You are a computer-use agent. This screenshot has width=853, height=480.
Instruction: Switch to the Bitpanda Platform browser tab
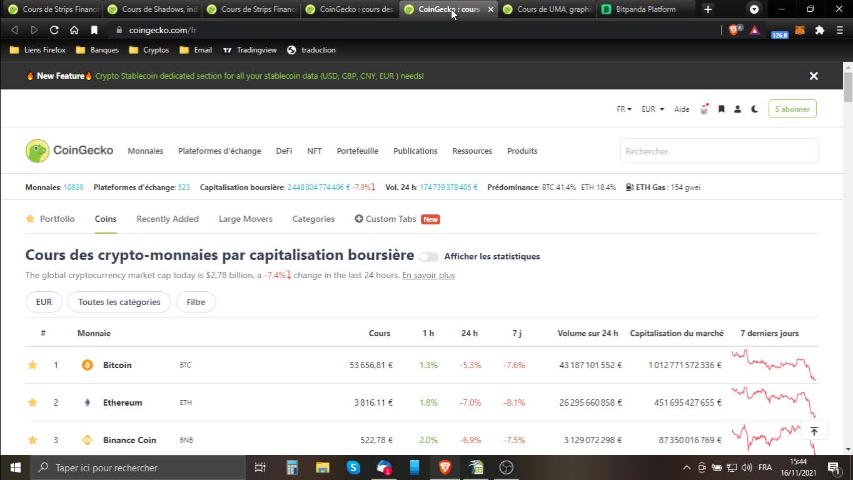click(x=646, y=9)
